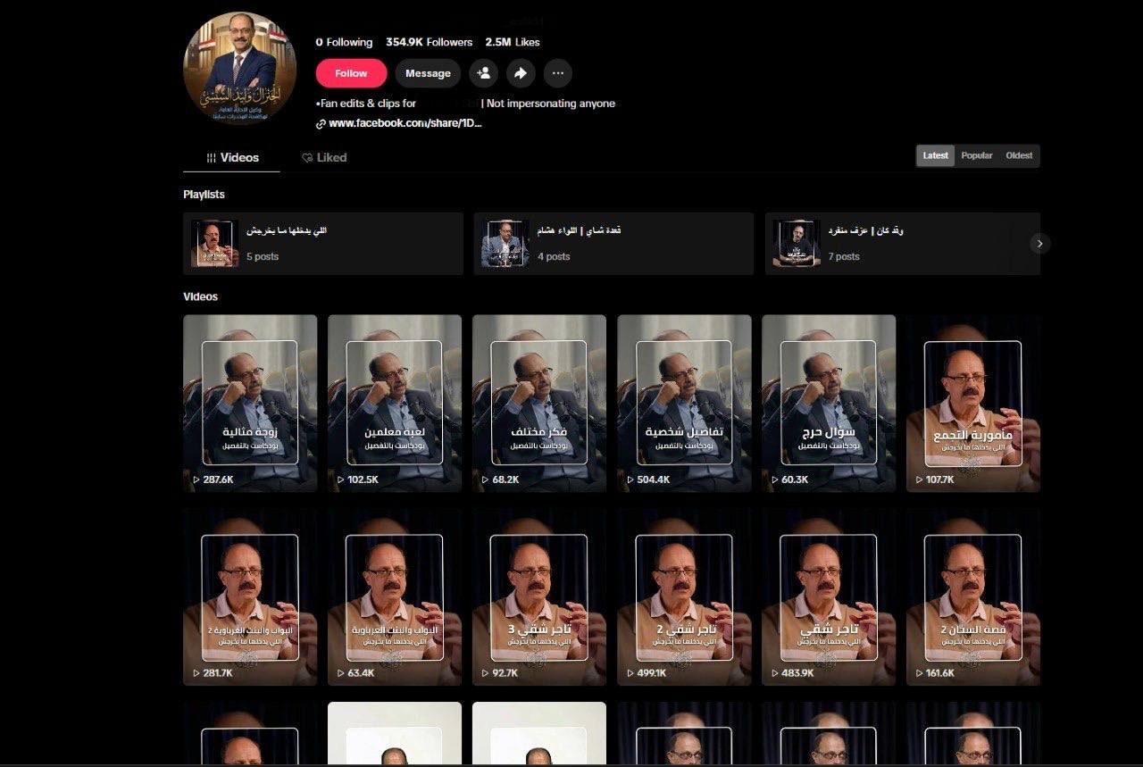
Task: Sort videos by Latest
Action: click(x=936, y=155)
